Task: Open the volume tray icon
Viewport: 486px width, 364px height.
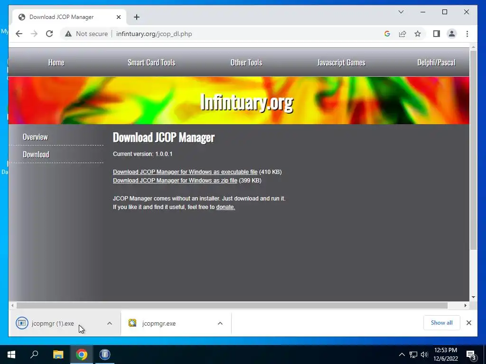Action: (x=424, y=355)
